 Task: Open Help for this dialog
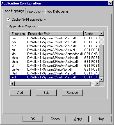pos(101,119)
